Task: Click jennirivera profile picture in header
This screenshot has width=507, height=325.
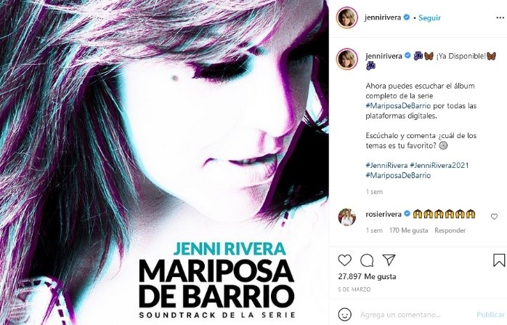Action: pyautogui.click(x=347, y=17)
